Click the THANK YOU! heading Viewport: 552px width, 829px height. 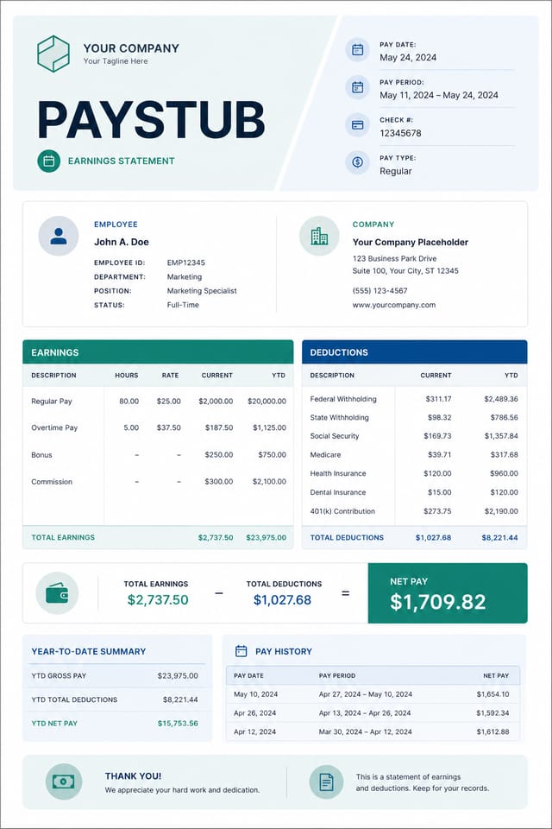pyautogui.click(x=133, y=776)
